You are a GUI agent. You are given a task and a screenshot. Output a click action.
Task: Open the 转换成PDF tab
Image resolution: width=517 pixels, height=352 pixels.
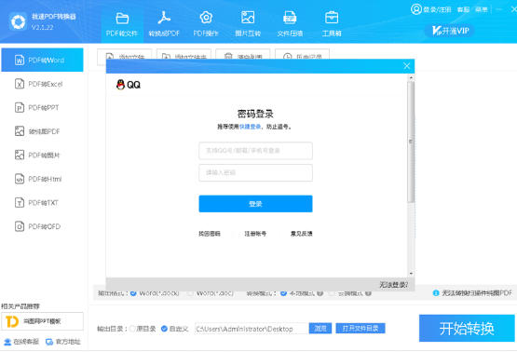164,24
